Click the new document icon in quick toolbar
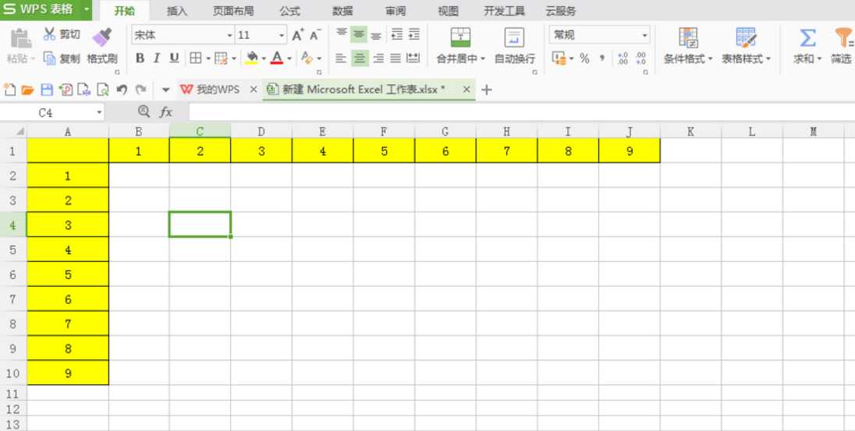The width and height of the screenshot is (855, 431). point(9,90)
